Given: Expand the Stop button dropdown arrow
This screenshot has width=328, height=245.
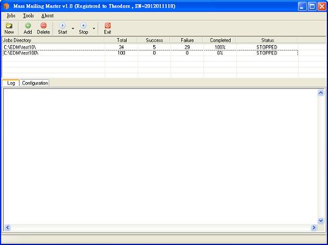Looking at the screenshot, I should point(94,29).
